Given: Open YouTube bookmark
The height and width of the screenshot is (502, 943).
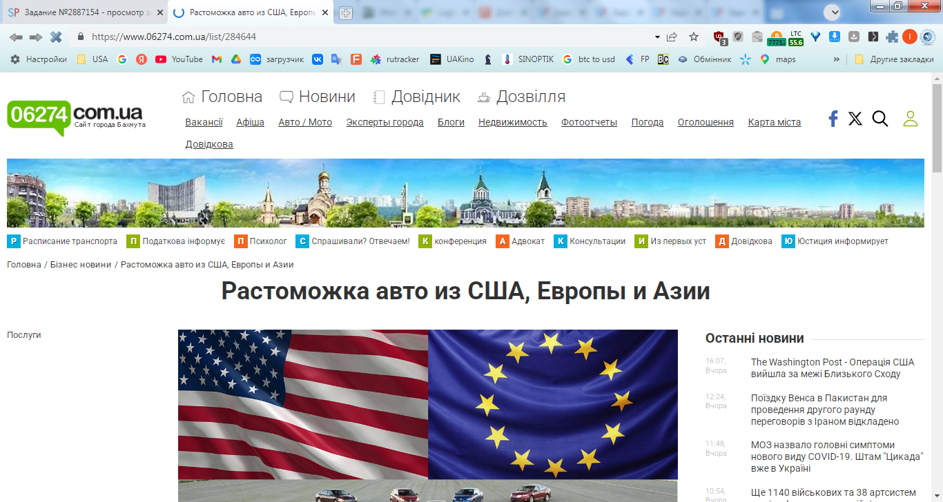Looking at the screenshot, I should (x=179, y=59).
